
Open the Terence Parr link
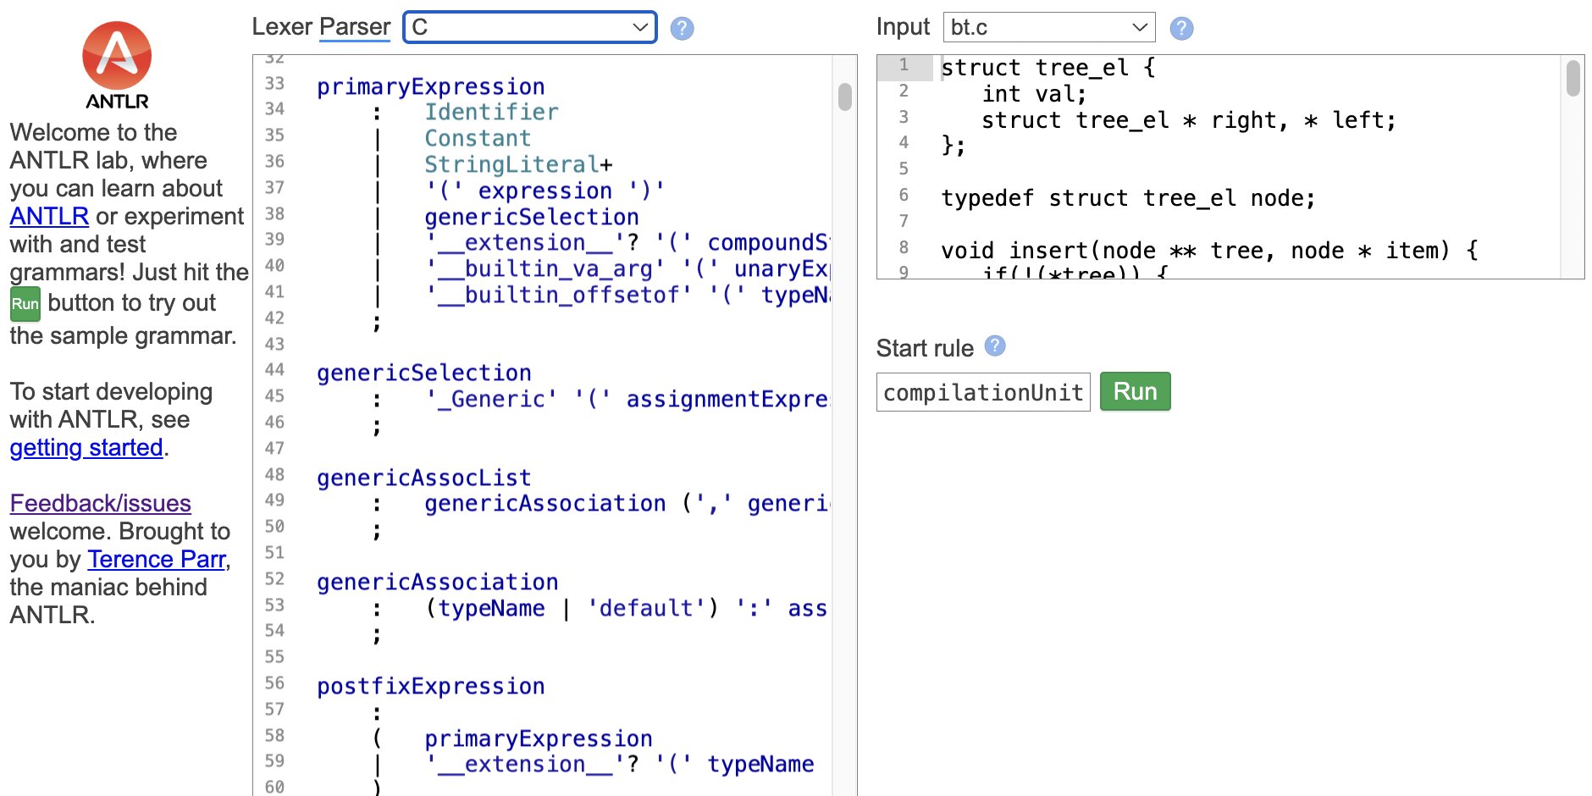click(156, 559)
